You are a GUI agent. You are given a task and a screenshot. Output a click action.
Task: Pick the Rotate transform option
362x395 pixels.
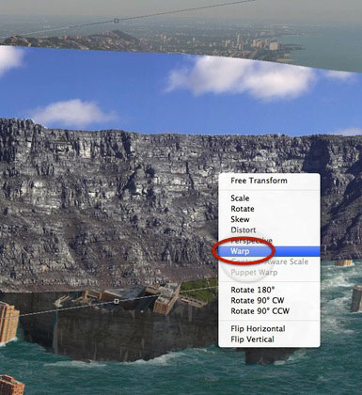[x=269, y=209]
